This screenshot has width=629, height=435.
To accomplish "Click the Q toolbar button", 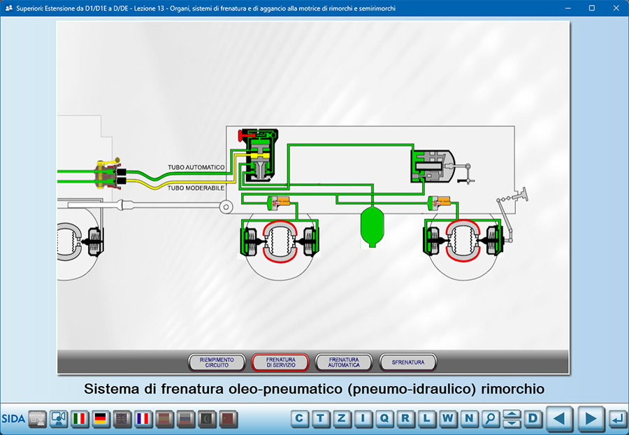I will click(x=384, y=419).
